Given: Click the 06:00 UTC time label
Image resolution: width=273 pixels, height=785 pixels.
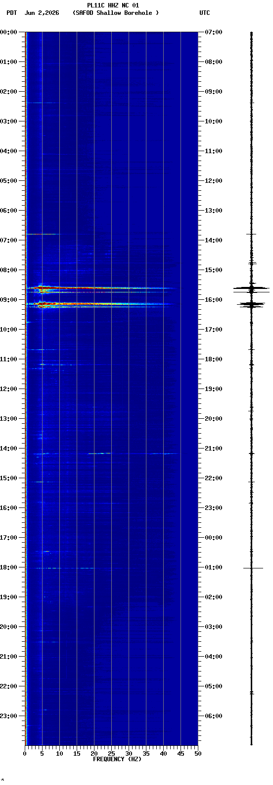Looking at the screenshot, I should [x=214, y=716].
